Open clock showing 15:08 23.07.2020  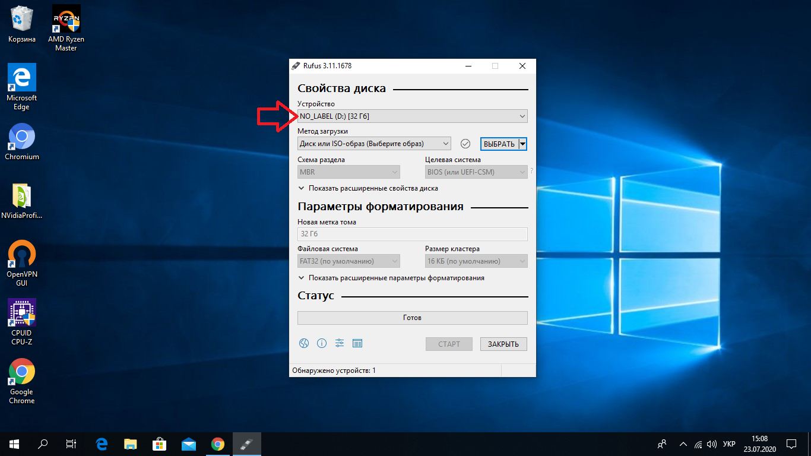coord(759,444)
